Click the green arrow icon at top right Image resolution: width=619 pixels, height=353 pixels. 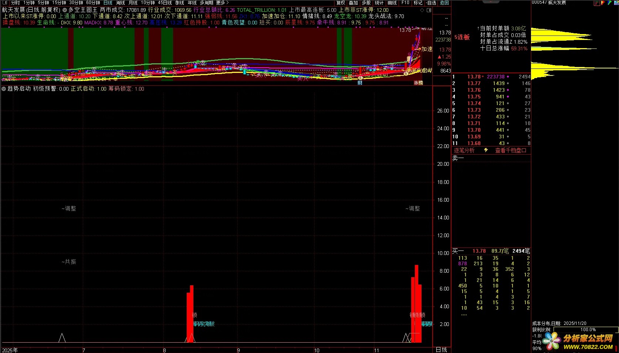point(609,3)
